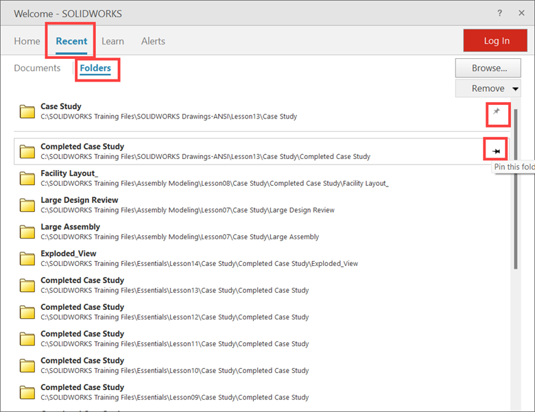Screen dimensions: 535x412
Task: Unpin the pinned Case Study folder
Action: tap(497, 111)
